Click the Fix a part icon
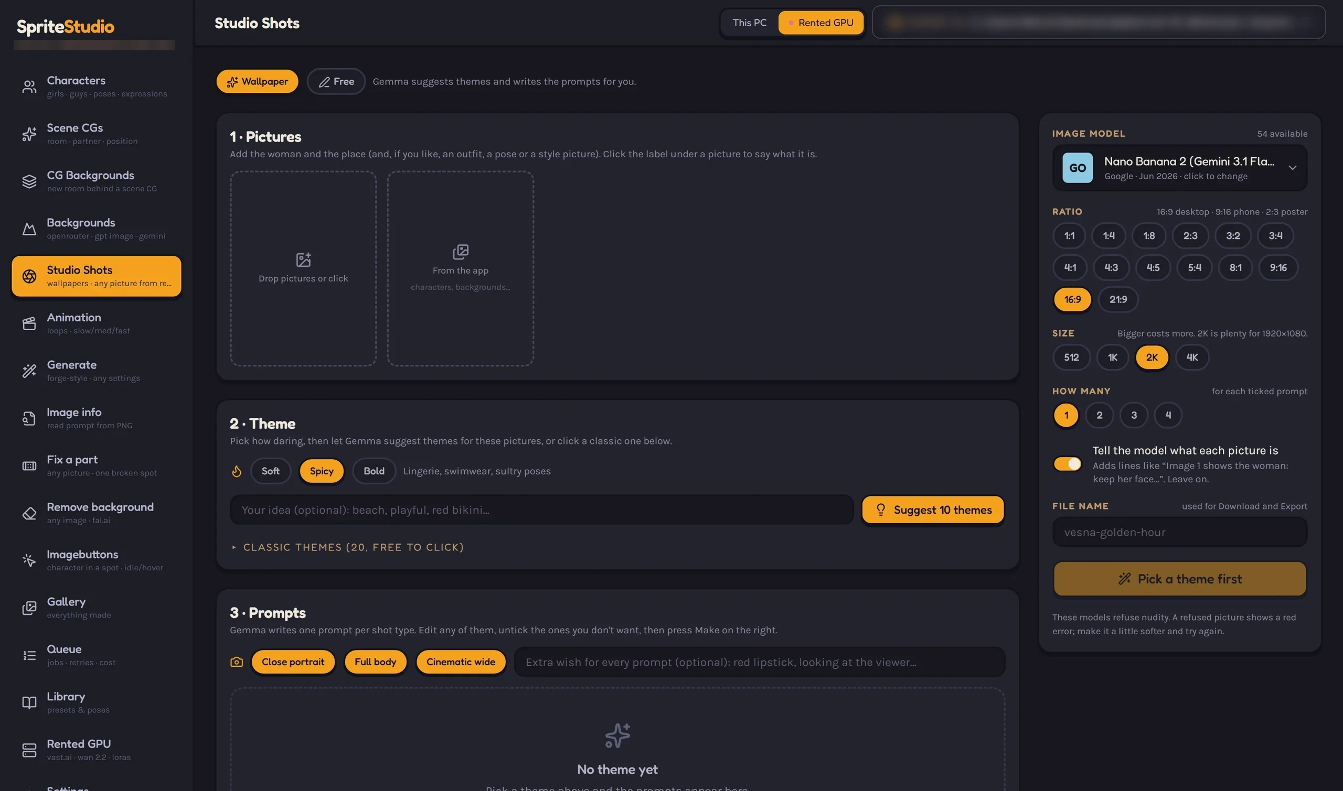Screen dimensions: 1343x791 pos(29,466)
